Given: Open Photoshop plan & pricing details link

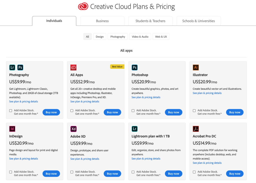Looking at the screenshot, I should 146,97.
